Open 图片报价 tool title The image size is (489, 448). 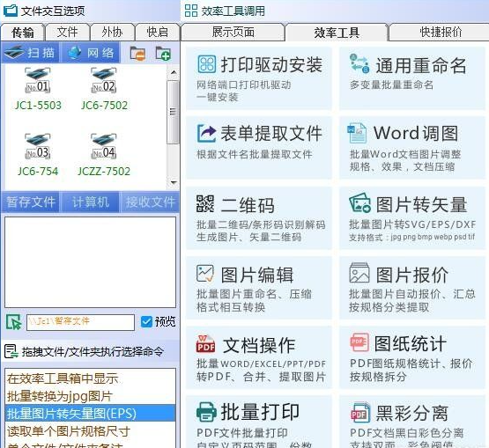tap(412, 275)
